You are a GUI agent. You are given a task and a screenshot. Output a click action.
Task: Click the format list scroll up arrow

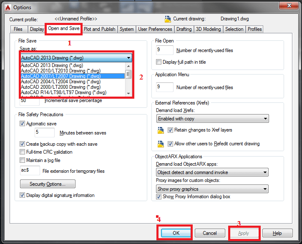click(128, 66)
